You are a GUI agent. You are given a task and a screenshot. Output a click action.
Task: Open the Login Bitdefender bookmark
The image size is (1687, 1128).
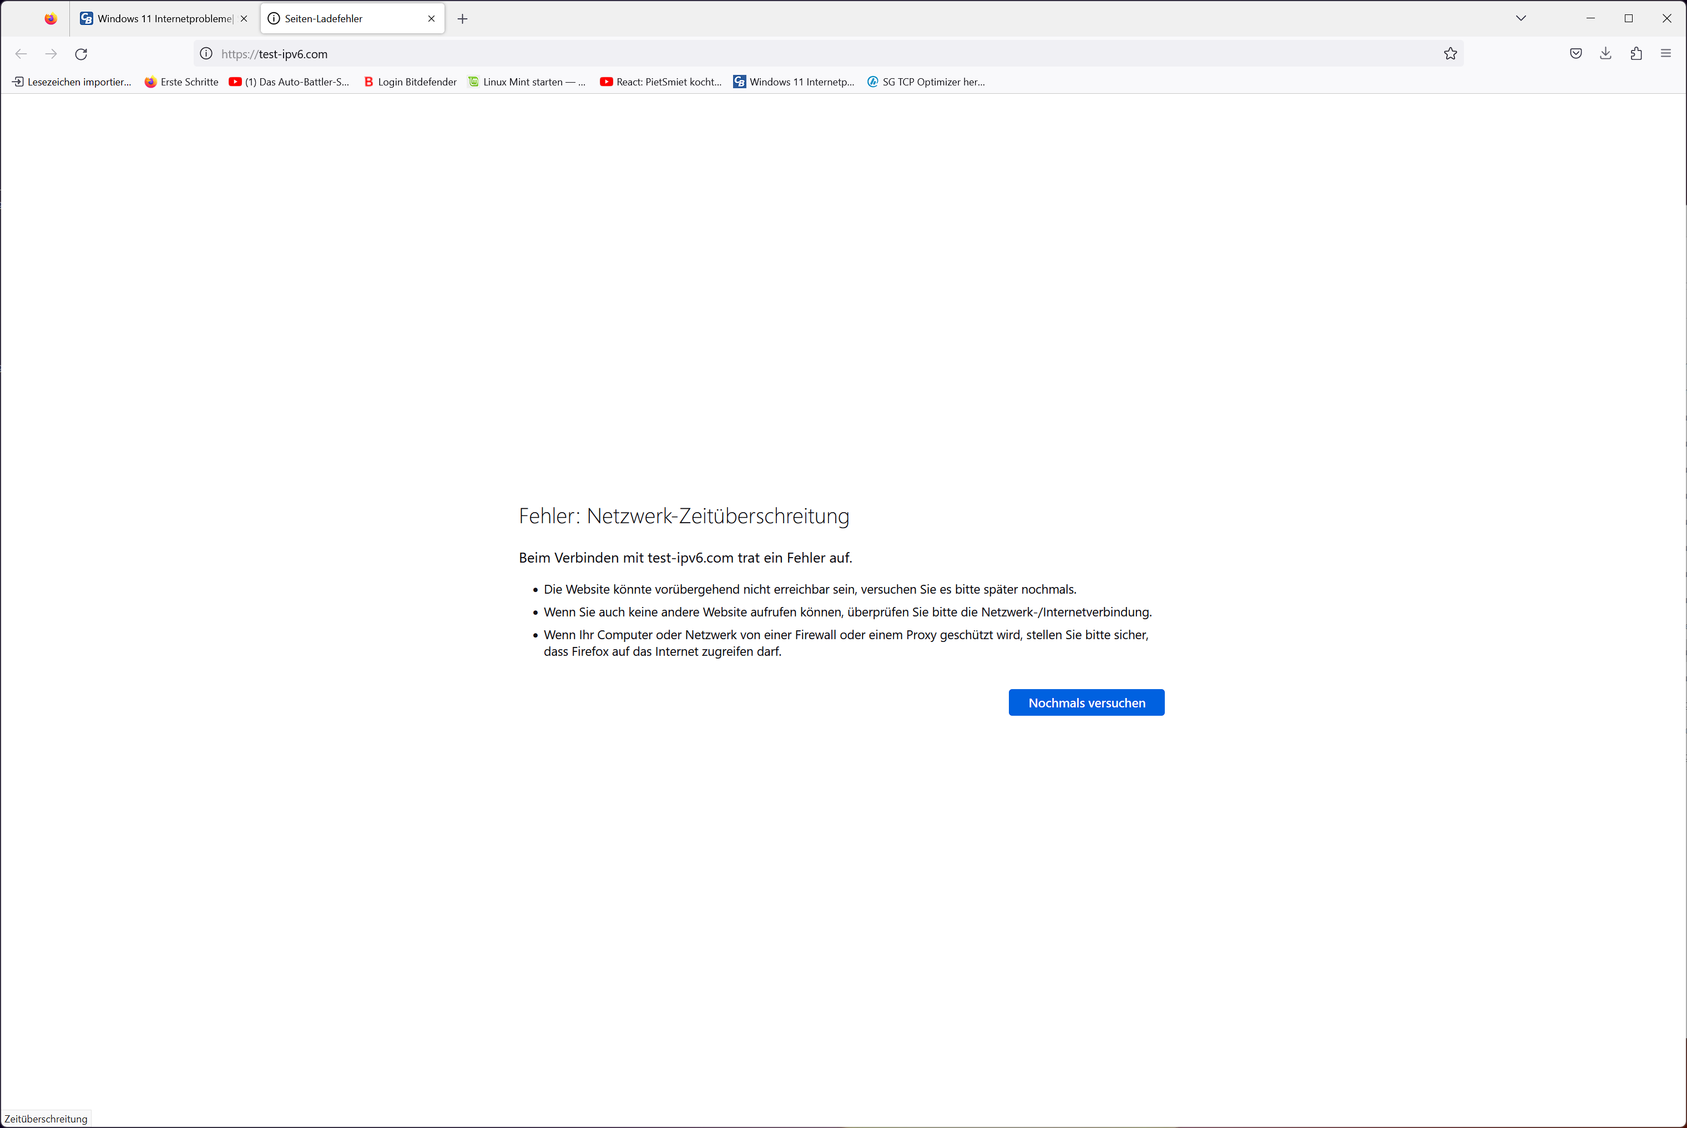pyautogui.click(x=410, y=82)
